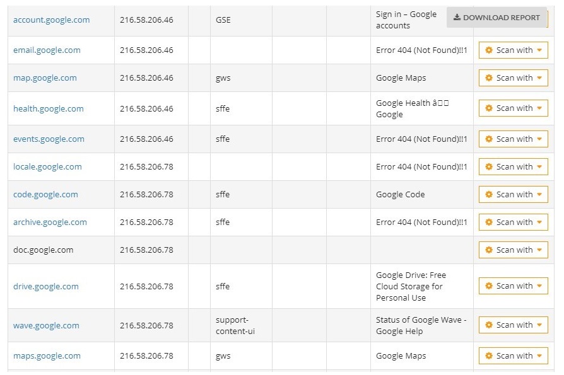Click the Download Report button
This screenshot has width=564, height=375.
point(496,17)
